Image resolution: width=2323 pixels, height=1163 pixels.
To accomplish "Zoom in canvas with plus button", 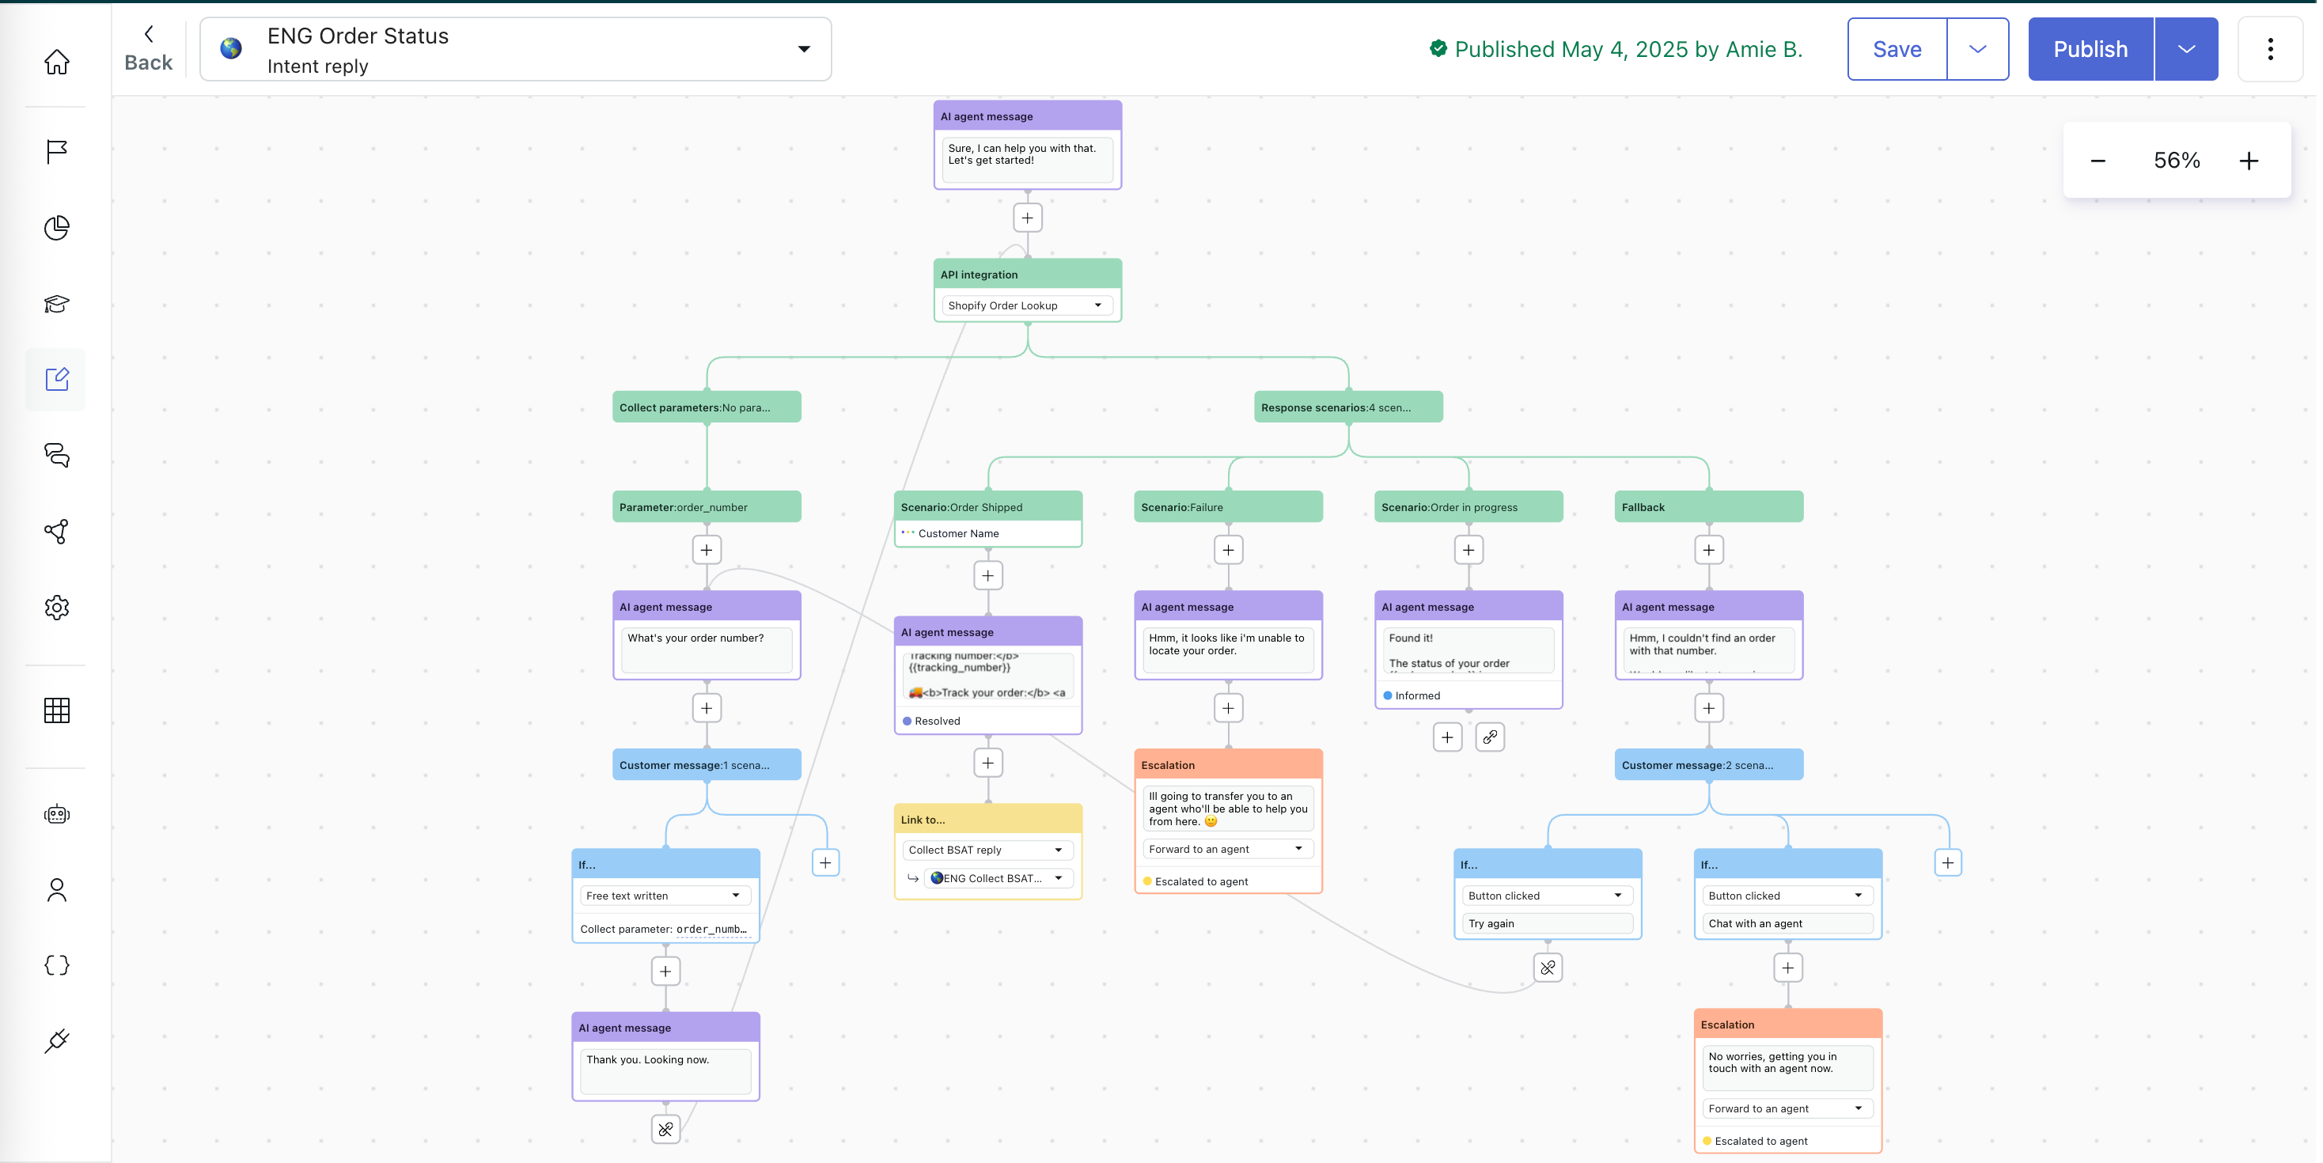I will (2248, 161).
